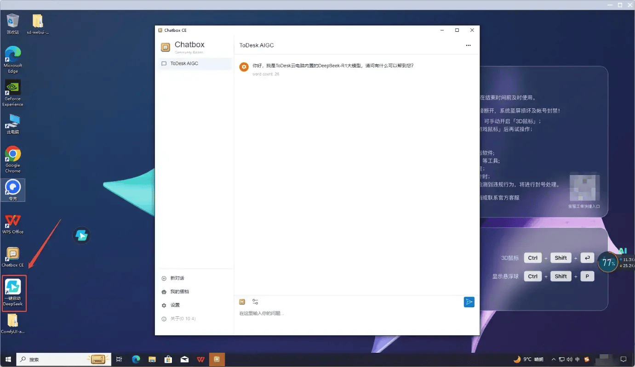This screenshot has width=635, height=367.
Task: Click the word count: 26 text
Action: point(266,74)
